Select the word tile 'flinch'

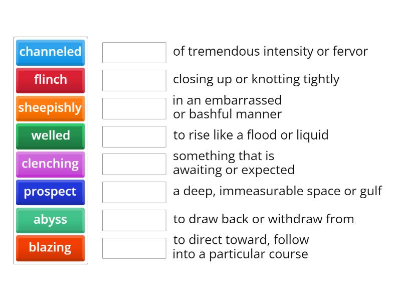50,80
